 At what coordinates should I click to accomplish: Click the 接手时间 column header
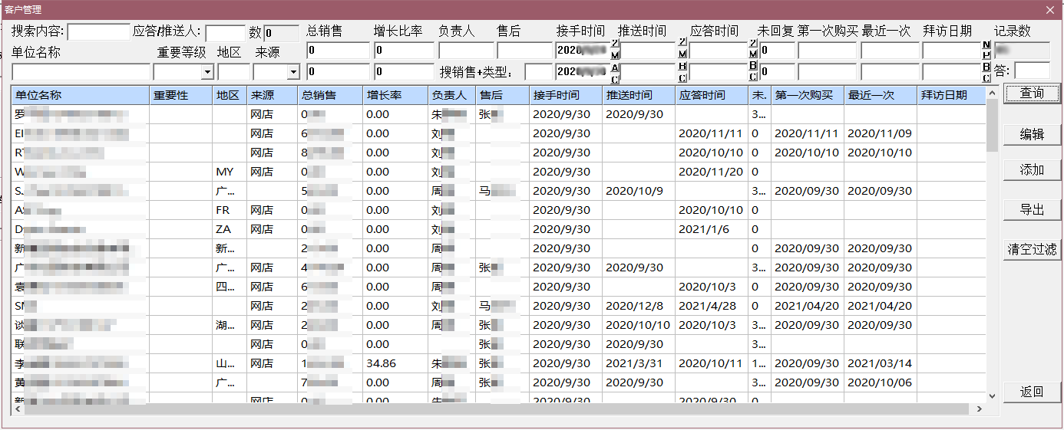(565, 96)
